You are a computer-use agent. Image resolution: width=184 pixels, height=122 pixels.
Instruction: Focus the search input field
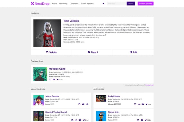[117, 4]
